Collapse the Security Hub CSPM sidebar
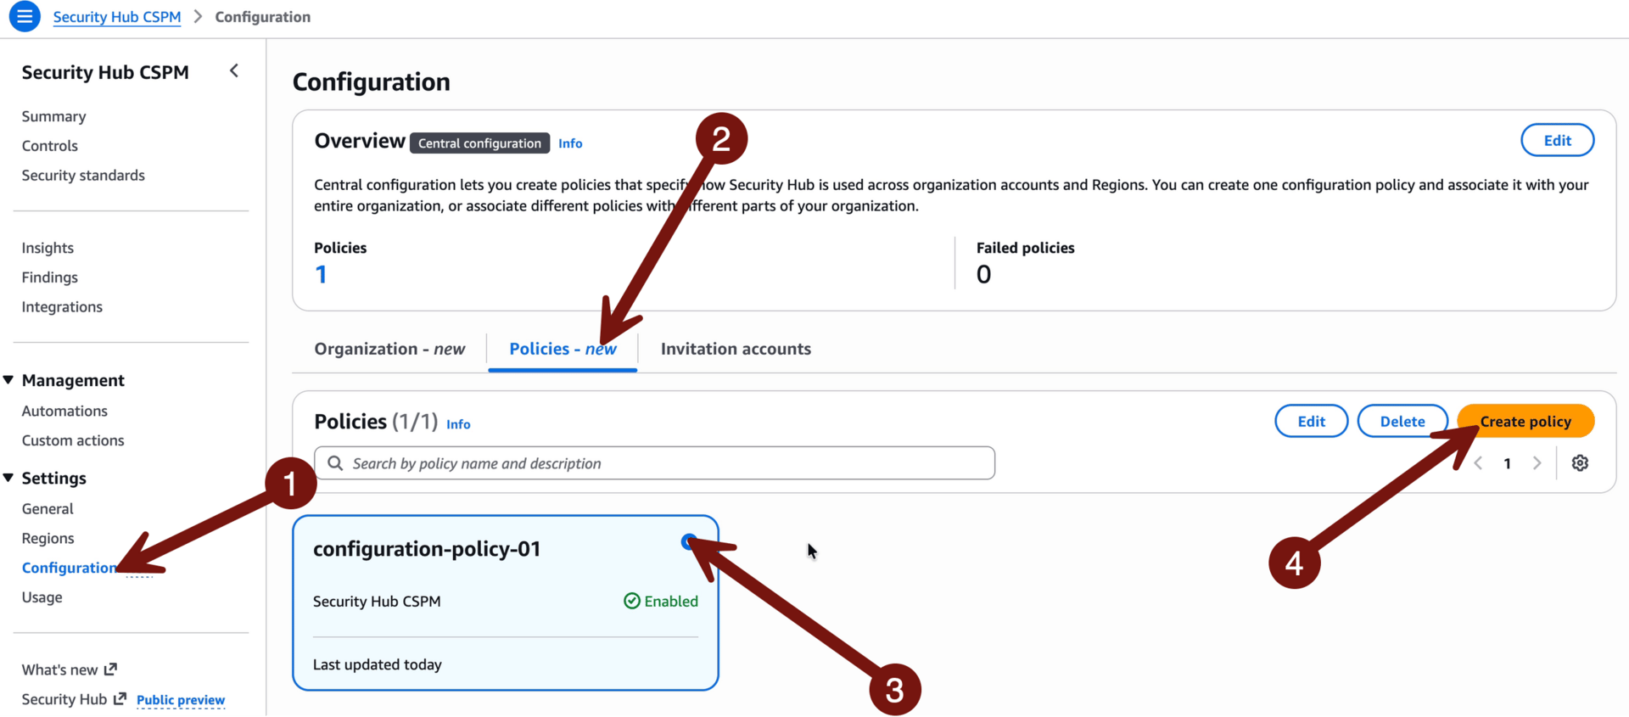1629x717 pixels. click(234, 71)
